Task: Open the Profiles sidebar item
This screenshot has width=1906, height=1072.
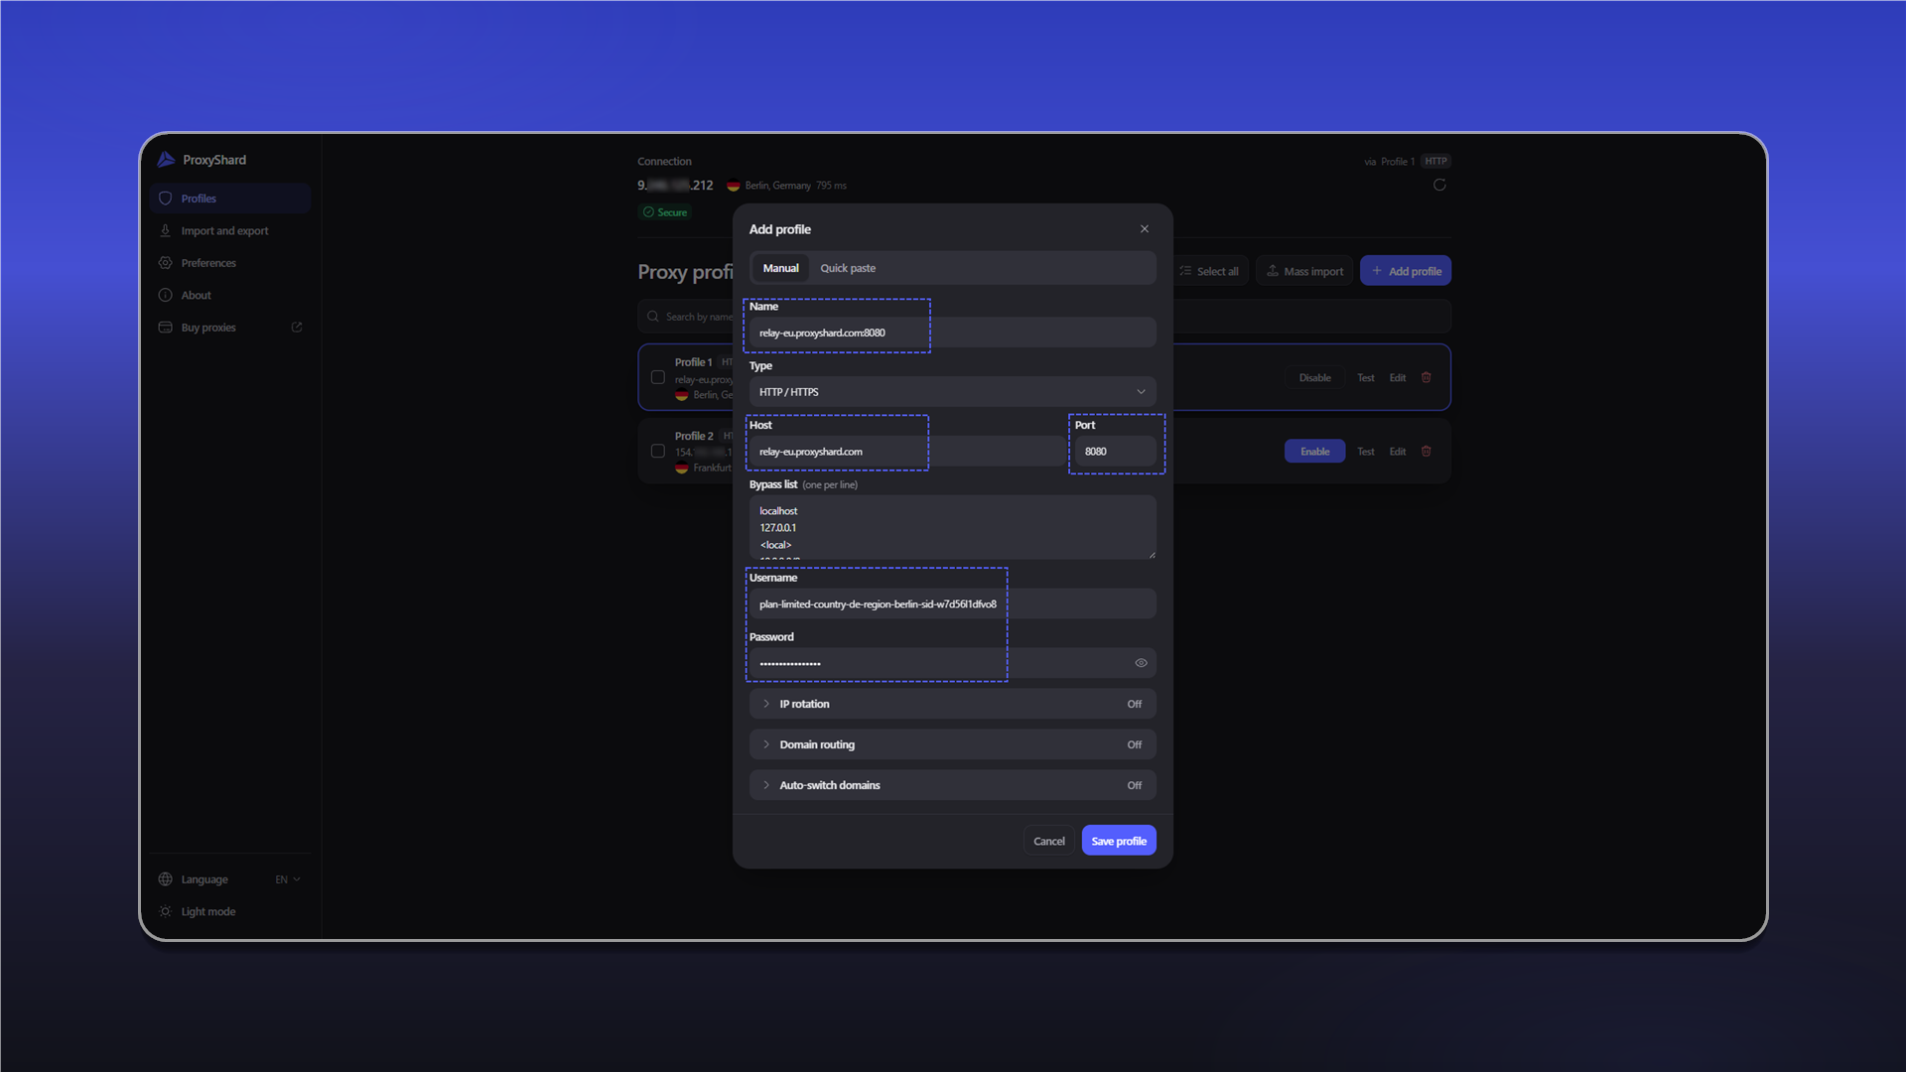Action: (230, 199)
